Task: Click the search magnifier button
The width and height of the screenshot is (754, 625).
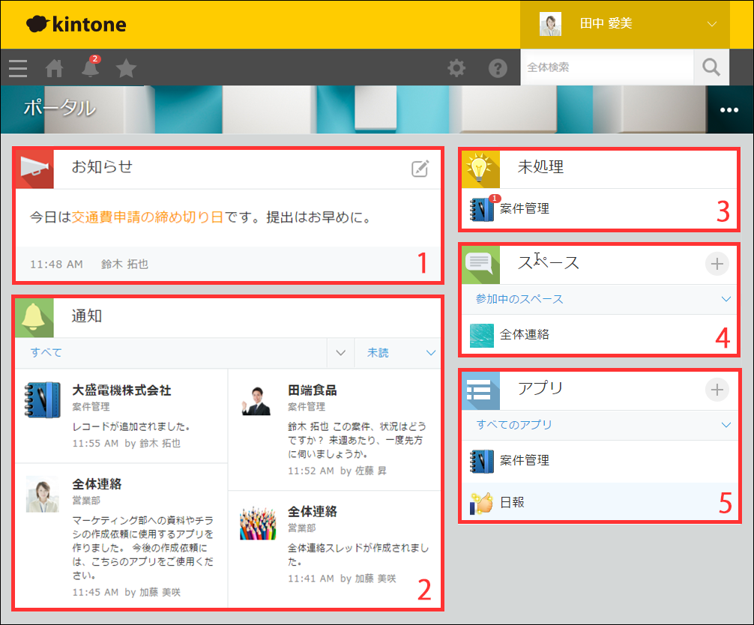Action: (x=711, y=67)
